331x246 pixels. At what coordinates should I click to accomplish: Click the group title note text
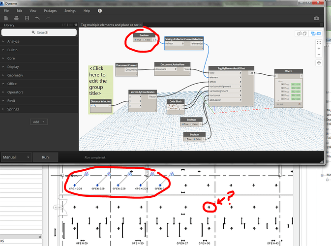(98, 81)
